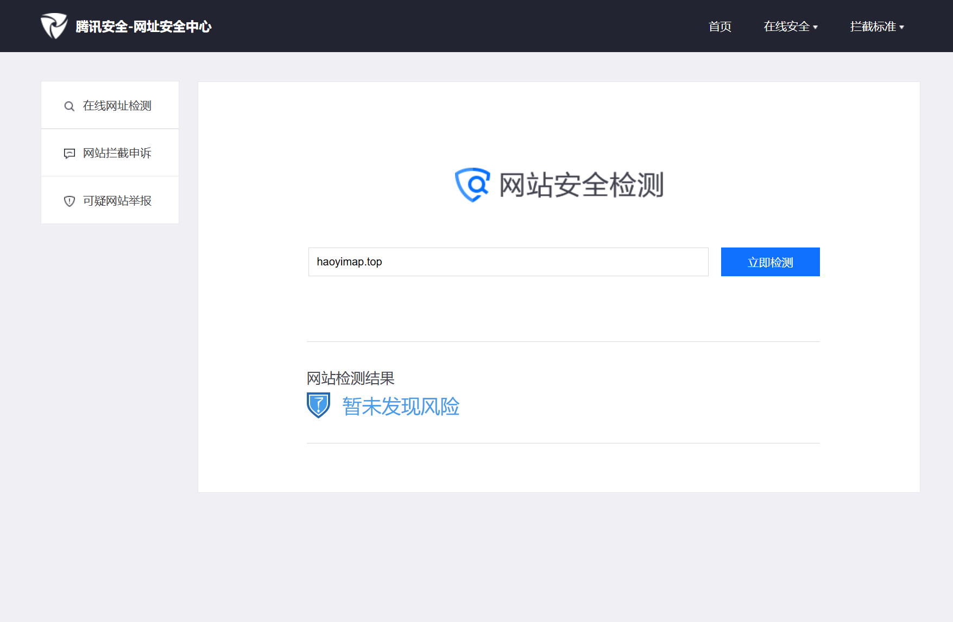Click the blue shield result icon

[318, 405]
